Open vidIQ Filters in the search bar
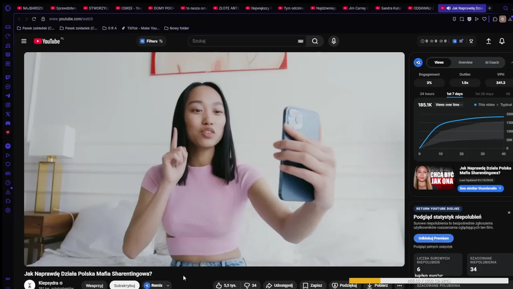513x289 pixels. [151, 41]
